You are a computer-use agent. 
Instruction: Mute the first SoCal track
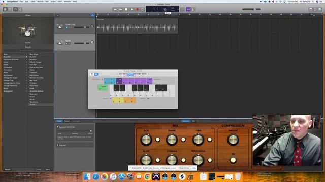(67, 27)
